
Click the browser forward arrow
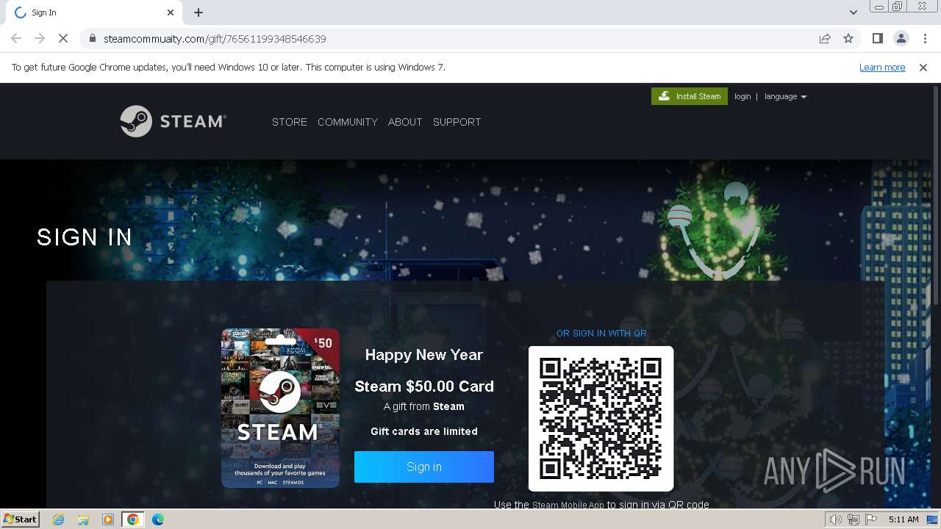tap(40, 38)
